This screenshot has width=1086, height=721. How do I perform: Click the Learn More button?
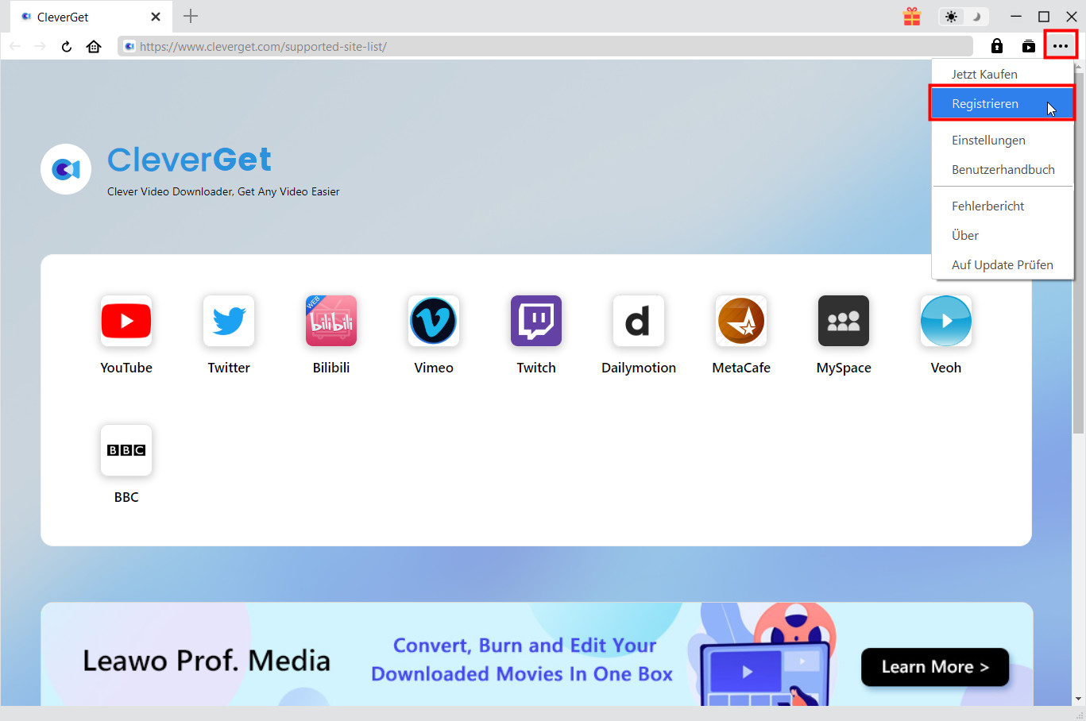(935, 667)
